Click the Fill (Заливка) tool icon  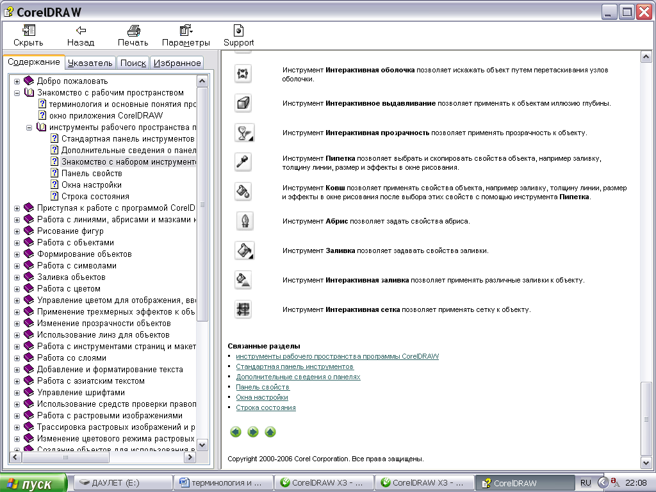click(x=244, y=250)
